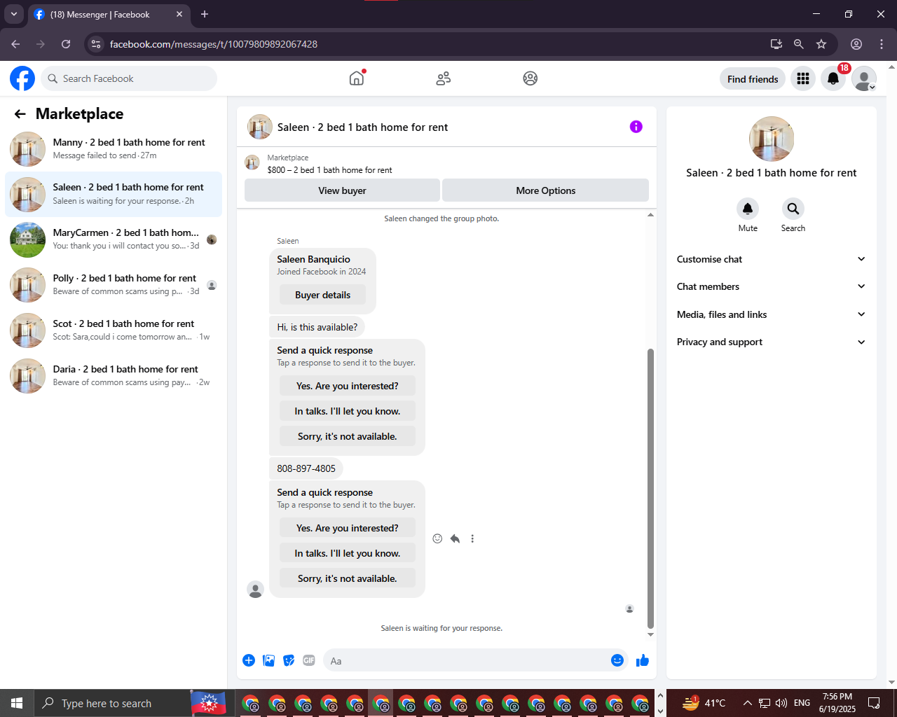Expand Privacy and support section
The height and width of the screenshot is (717, 897).
pos(772,342)
